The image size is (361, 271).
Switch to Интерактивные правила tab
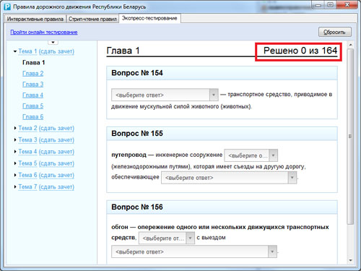35,19
